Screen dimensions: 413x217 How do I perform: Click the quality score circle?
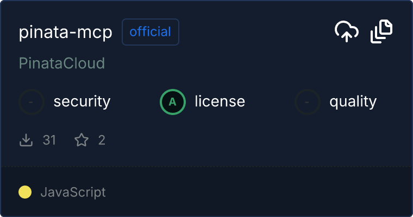tap(308, 101)
